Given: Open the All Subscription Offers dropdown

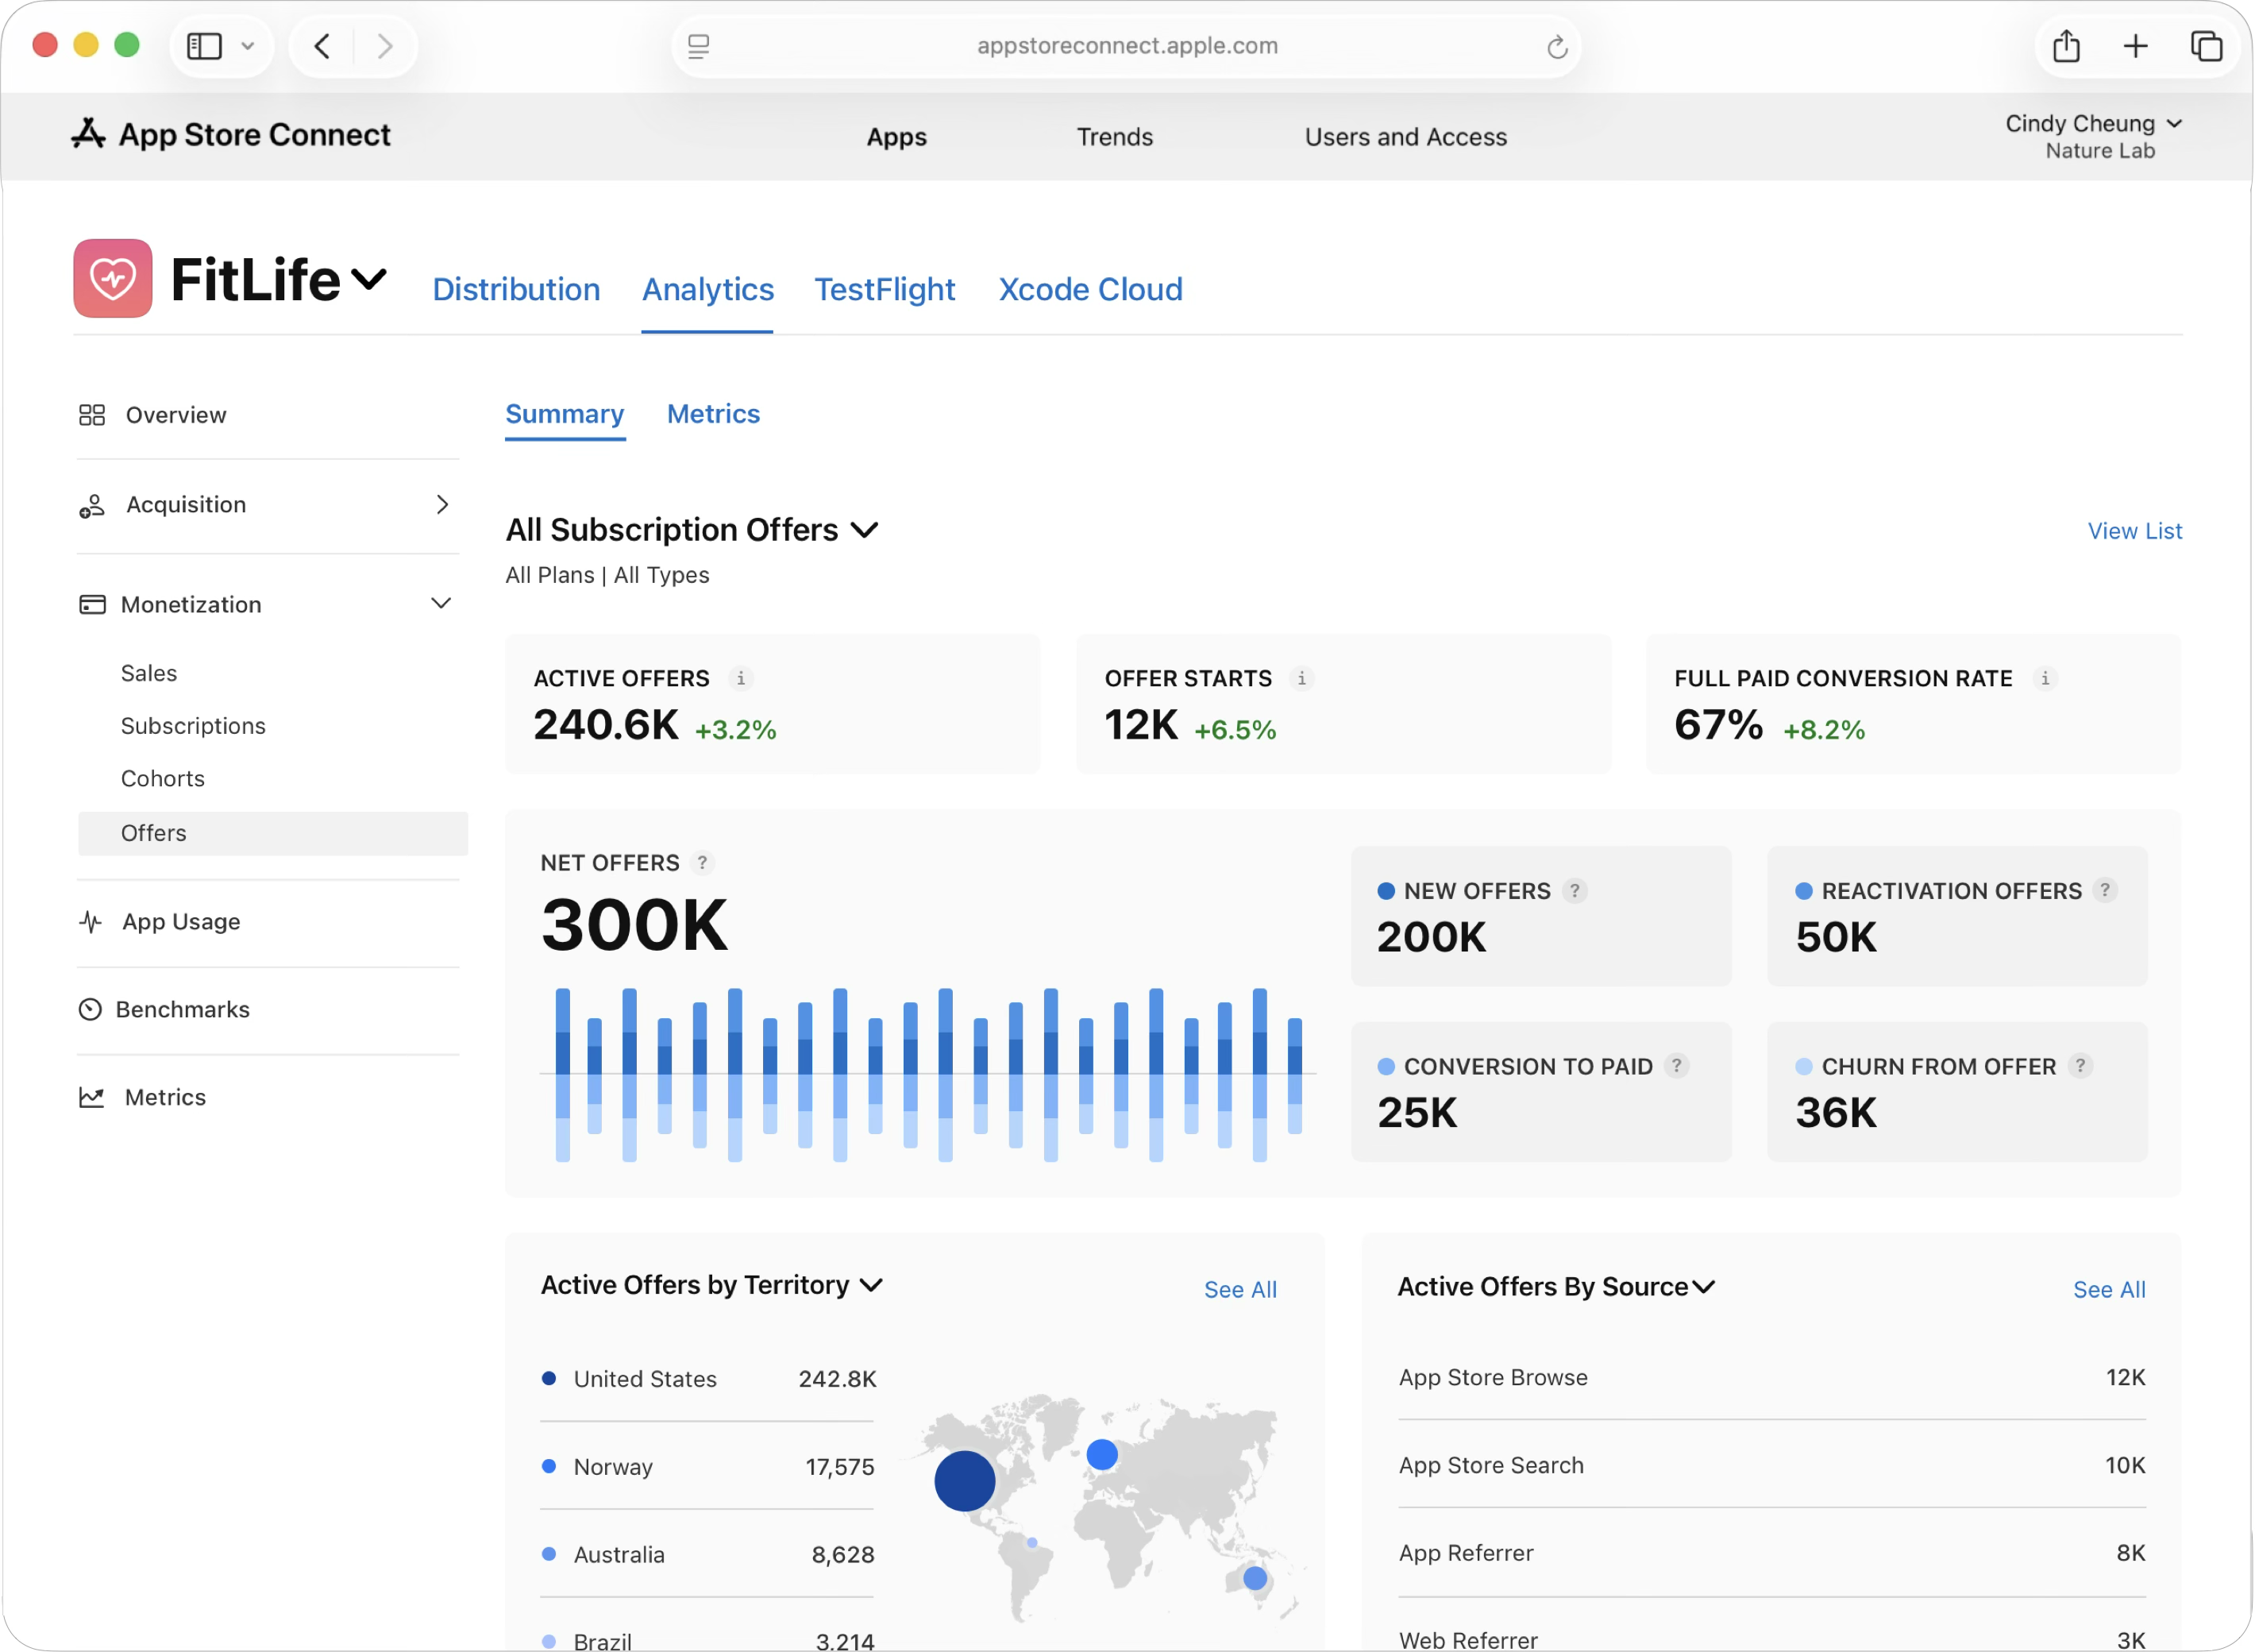Looking at the screenshot, I should [x=864, y=530].
